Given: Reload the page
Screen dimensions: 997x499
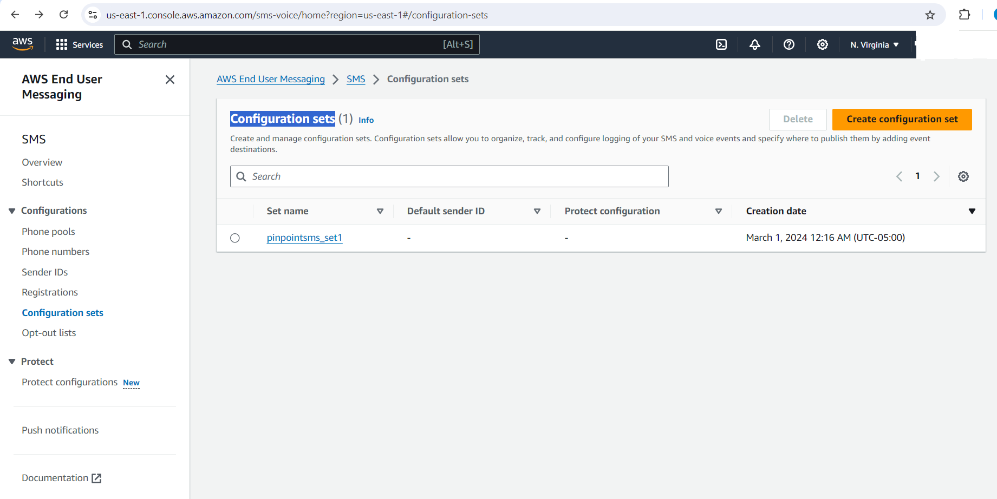Looking at the screenshot, I should pos(63,15).
